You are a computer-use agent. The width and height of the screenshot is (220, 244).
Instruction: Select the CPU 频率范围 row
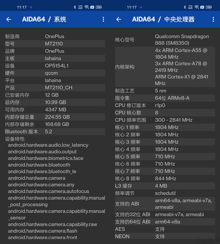[x=165, y=120]
